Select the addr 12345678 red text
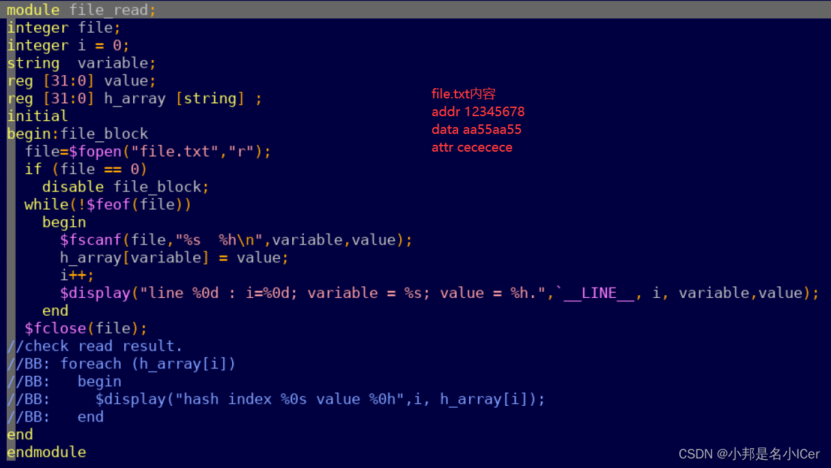Screen dimensions: 831x468 478,111
